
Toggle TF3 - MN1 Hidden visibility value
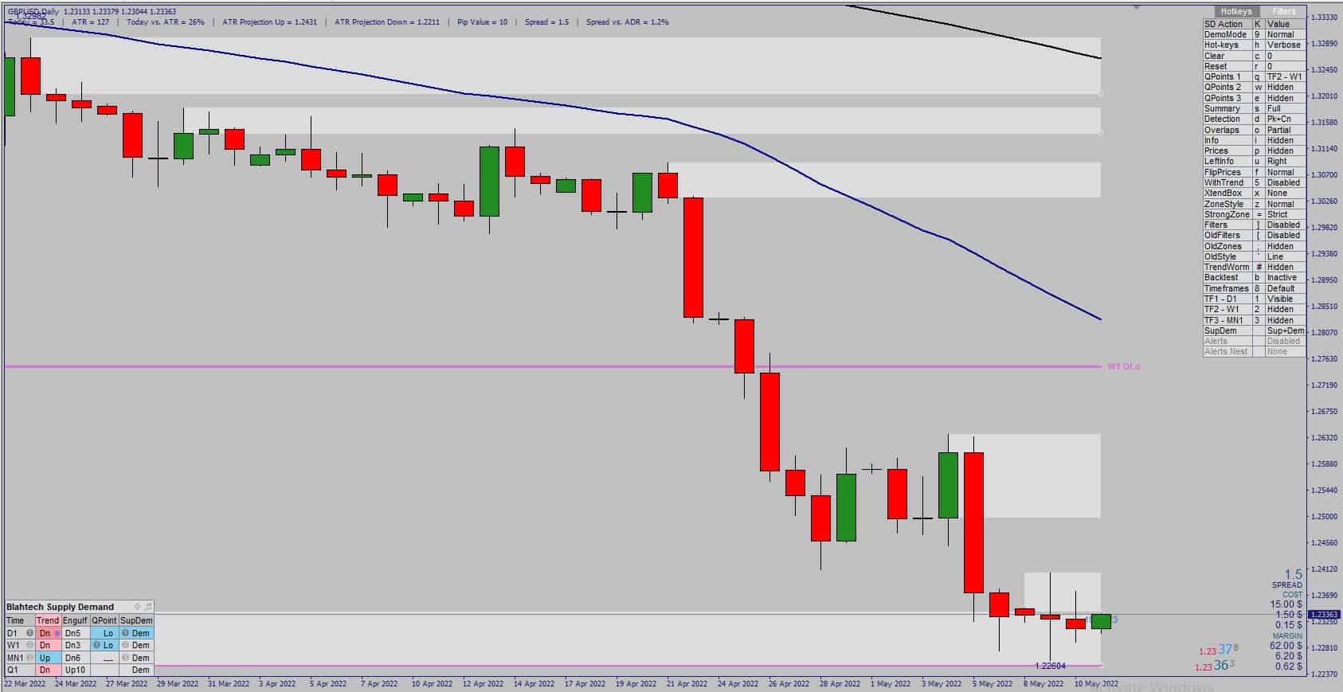pyautogui.click(x=1285, y=320)
